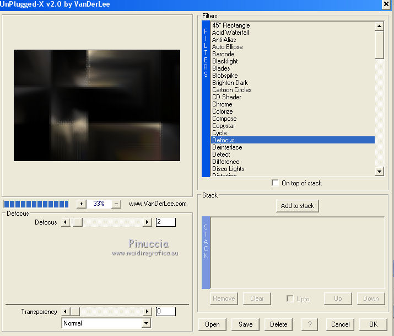Click Transparency value input field
The width and height of the screenshot is (394, 336).
pos(166,311)
